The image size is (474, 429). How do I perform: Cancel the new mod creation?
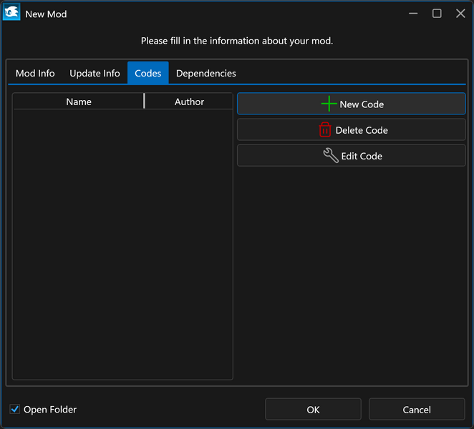coord(417,410)
